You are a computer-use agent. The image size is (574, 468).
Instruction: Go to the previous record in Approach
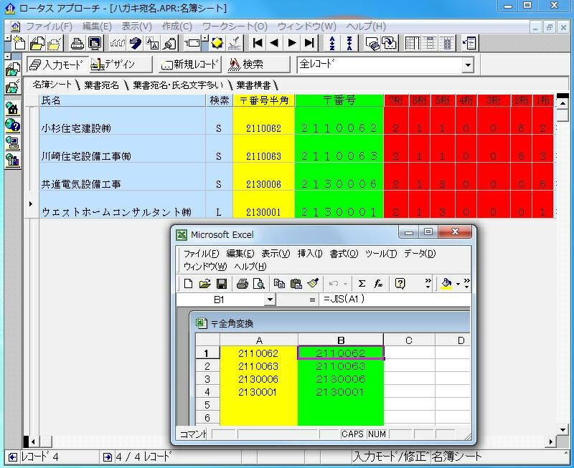click(x=274, y=43)
